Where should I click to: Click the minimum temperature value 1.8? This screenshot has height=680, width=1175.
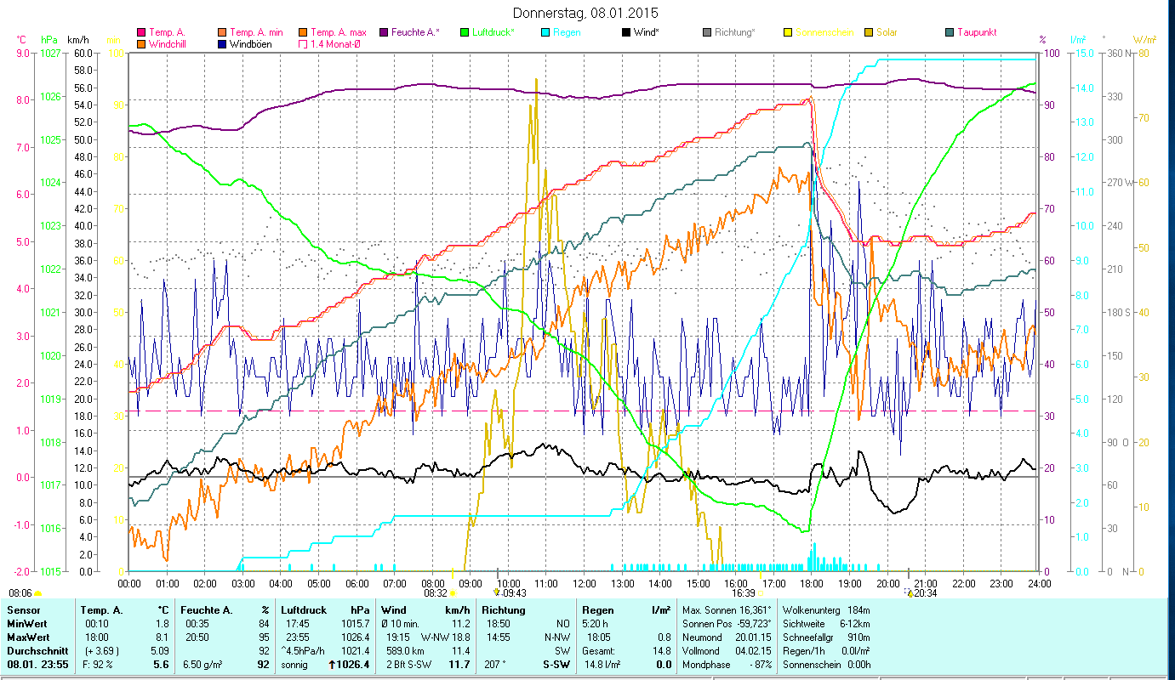tap(161, 623)
